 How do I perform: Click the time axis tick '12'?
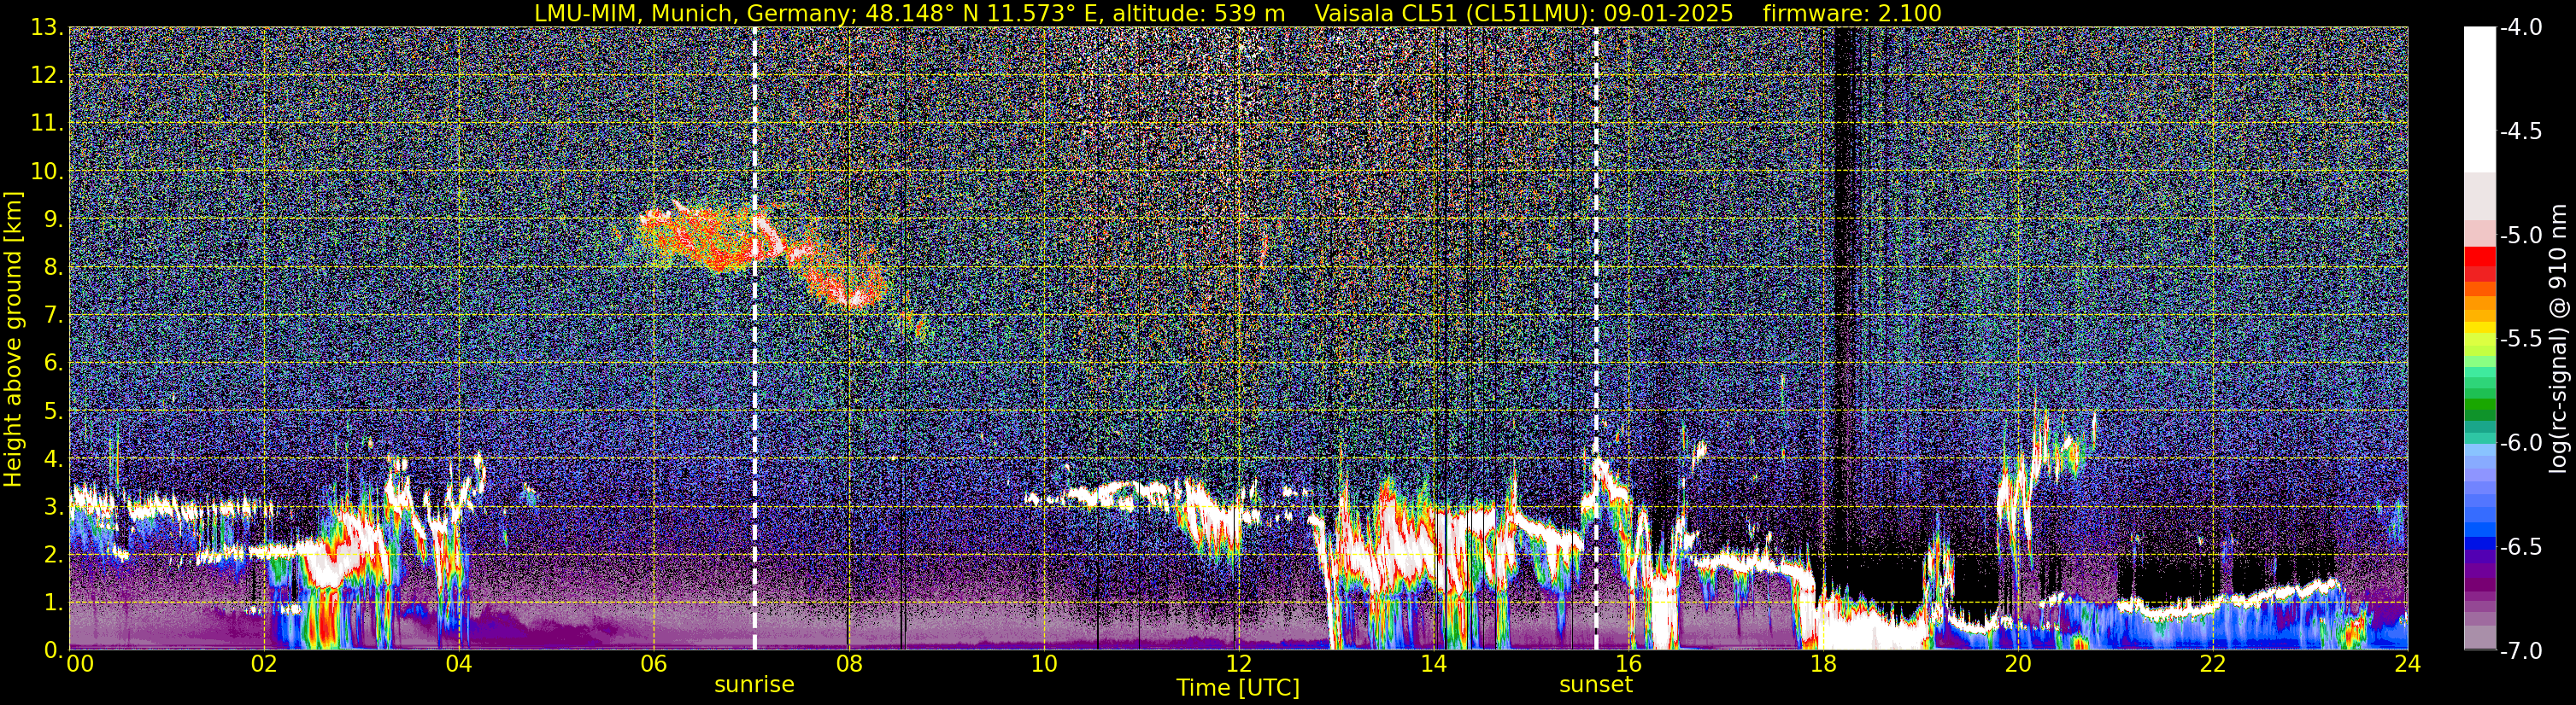tap(1238, 664)
